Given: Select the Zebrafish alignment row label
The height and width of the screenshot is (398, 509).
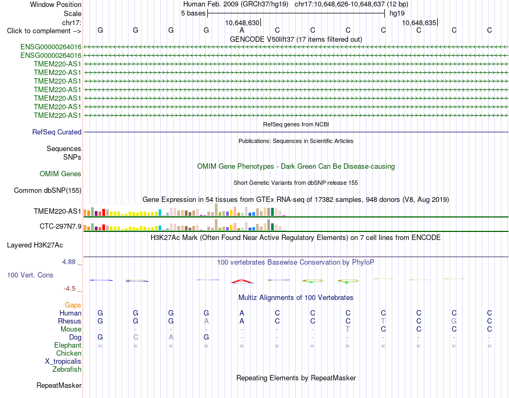Looking at the screenshot, I should [x=67, y=370].
